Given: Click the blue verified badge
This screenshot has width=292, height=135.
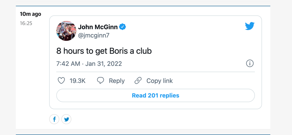Looking at the screenshot, I should click(123, 27).
